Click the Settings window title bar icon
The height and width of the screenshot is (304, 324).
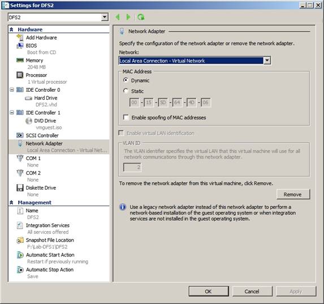point(6,5)
